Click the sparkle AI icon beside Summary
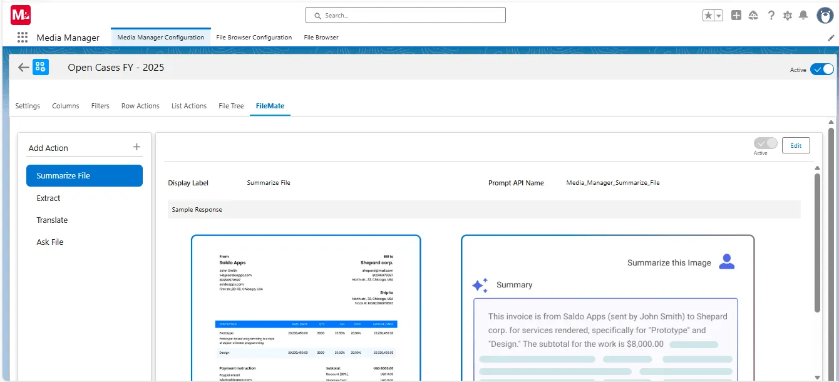 [480, 285]
